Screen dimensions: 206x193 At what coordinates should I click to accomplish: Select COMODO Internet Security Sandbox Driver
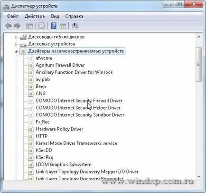pyautogui.click(x=80, y=115)
